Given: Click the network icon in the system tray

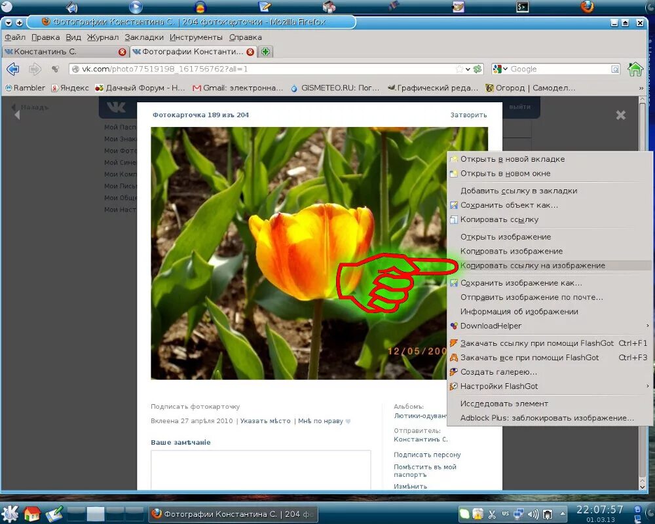Looking at the screenshot, I should 519,514.
